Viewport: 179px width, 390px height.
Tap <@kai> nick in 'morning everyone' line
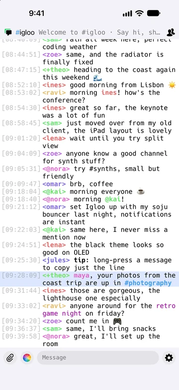[54, 192]
